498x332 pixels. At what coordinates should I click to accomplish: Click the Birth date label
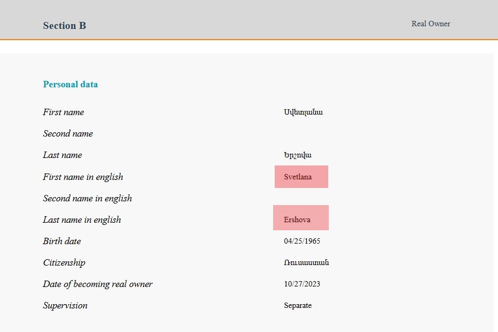click(62, 241)
